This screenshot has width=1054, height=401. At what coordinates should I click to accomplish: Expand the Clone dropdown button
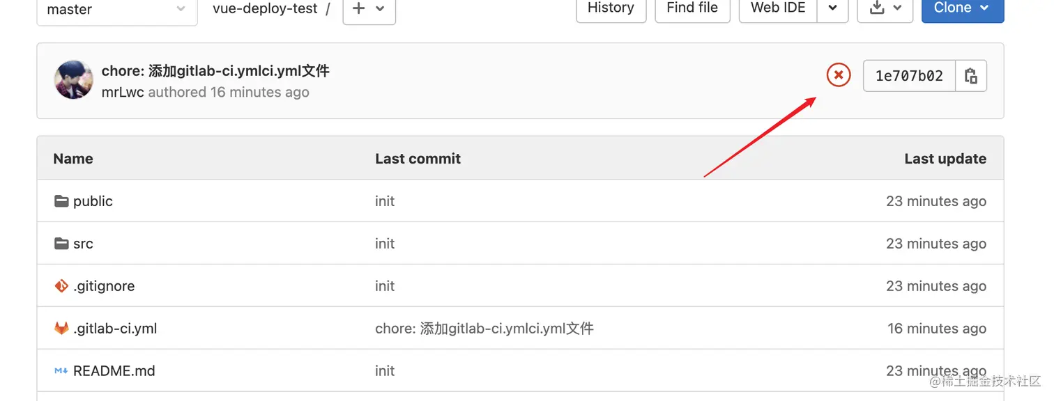962,8
